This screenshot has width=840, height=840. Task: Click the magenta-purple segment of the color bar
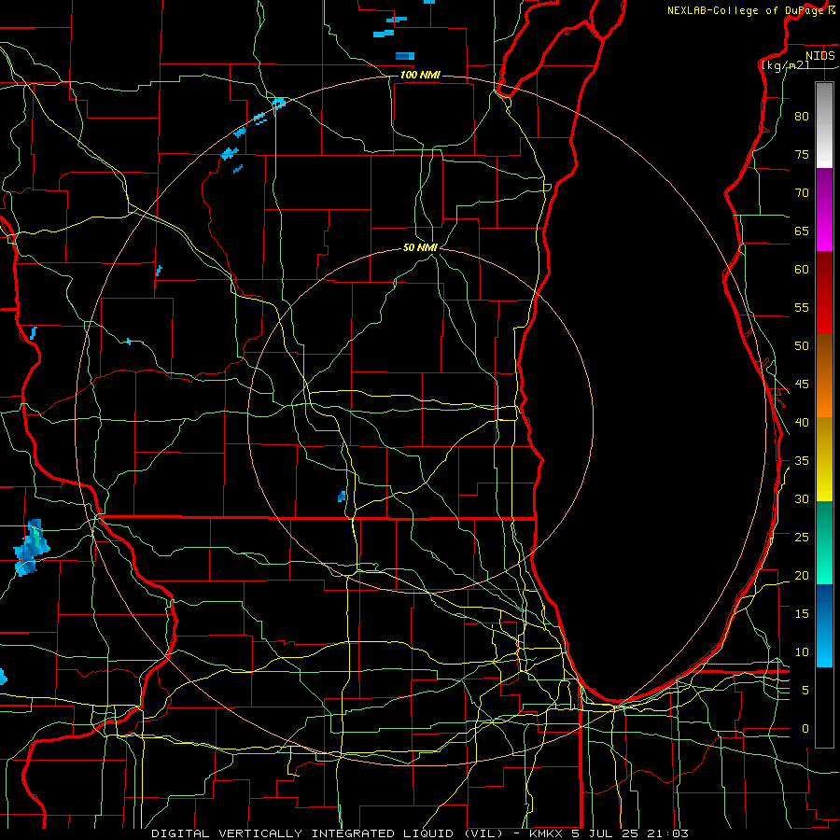pos(824,209)
